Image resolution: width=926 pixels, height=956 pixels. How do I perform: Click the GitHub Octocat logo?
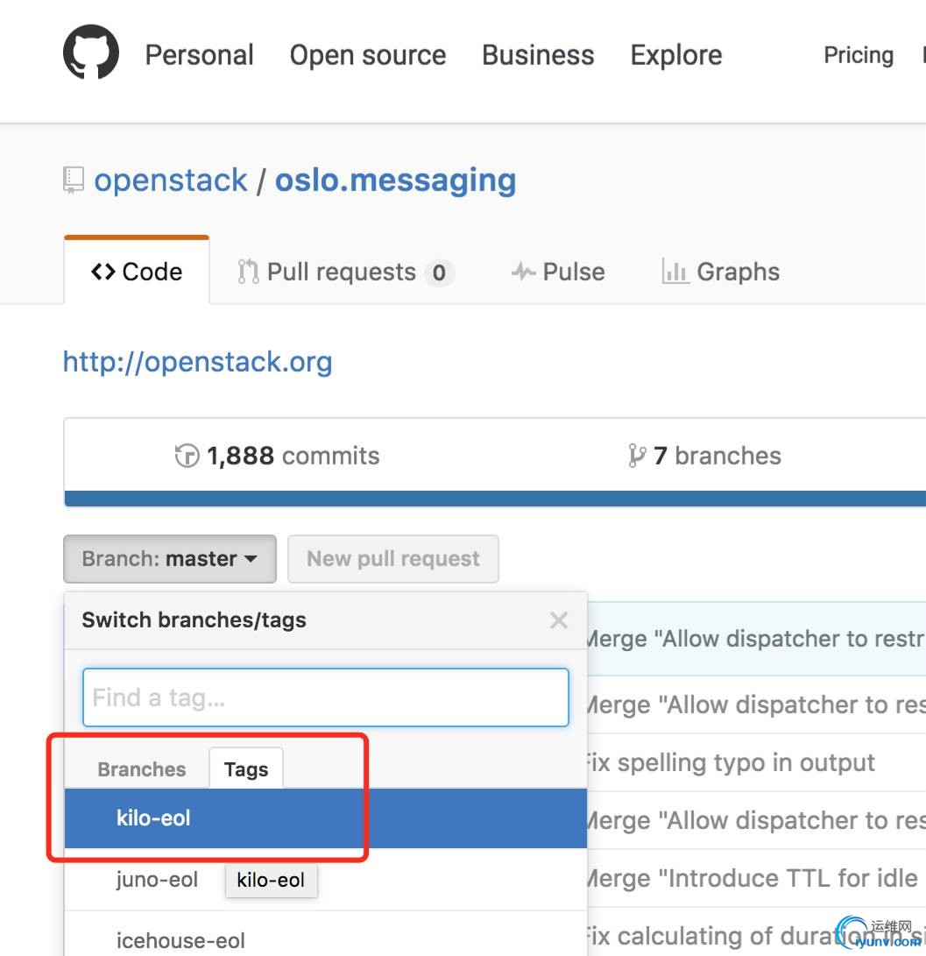(x=91, y=52)
